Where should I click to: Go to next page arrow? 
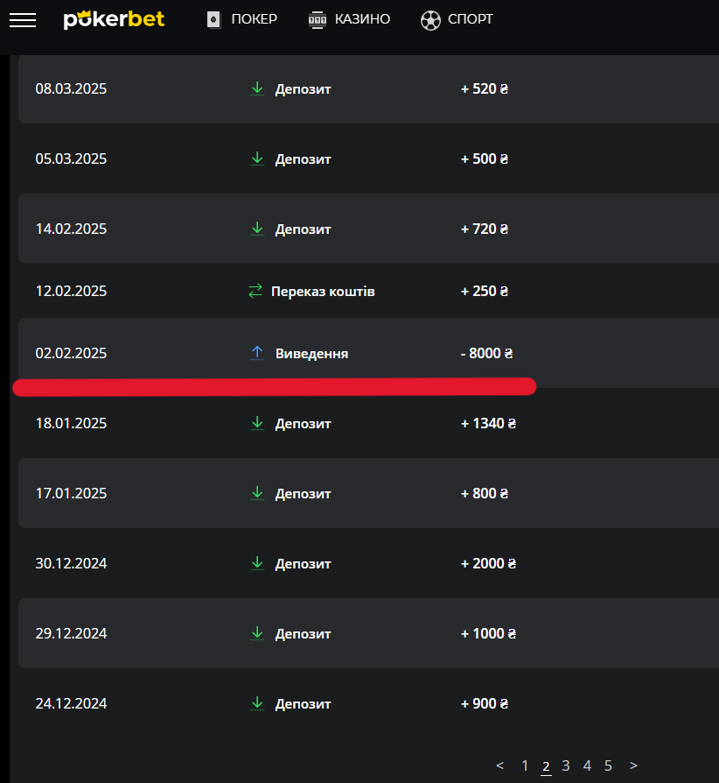633,765
